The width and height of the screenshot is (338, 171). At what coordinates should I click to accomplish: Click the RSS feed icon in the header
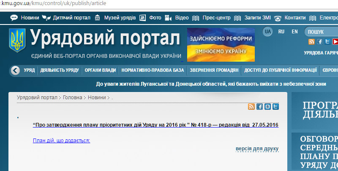[x=312, y=41]
